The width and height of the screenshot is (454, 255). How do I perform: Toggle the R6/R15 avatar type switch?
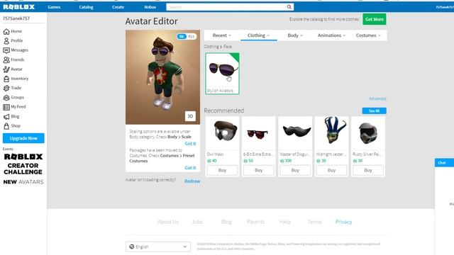click(x=187, y=36)
